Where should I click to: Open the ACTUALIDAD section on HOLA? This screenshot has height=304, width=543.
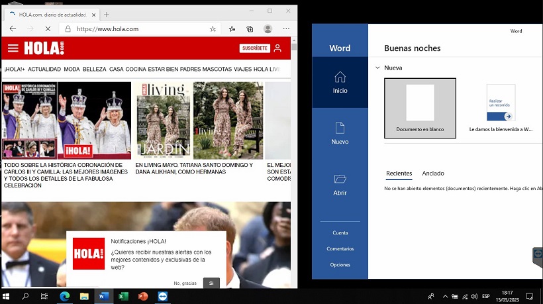44,70
